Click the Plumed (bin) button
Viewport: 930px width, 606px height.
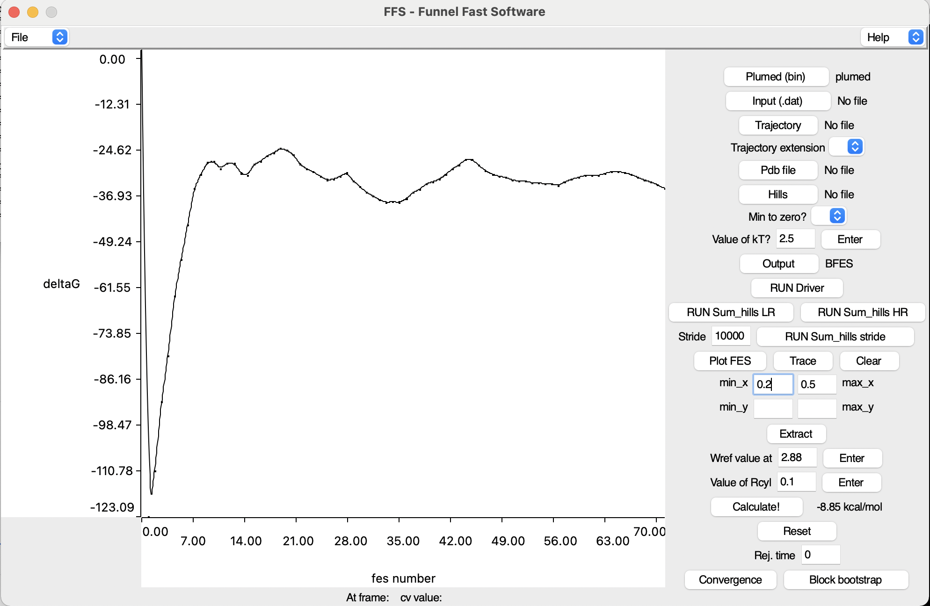(775, 77)
